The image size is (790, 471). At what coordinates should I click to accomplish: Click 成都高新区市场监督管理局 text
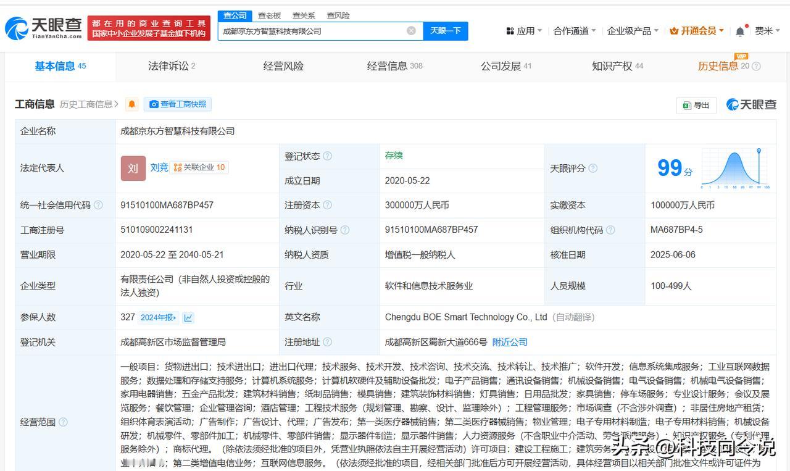pyautogui.click(x=173, y=342)
